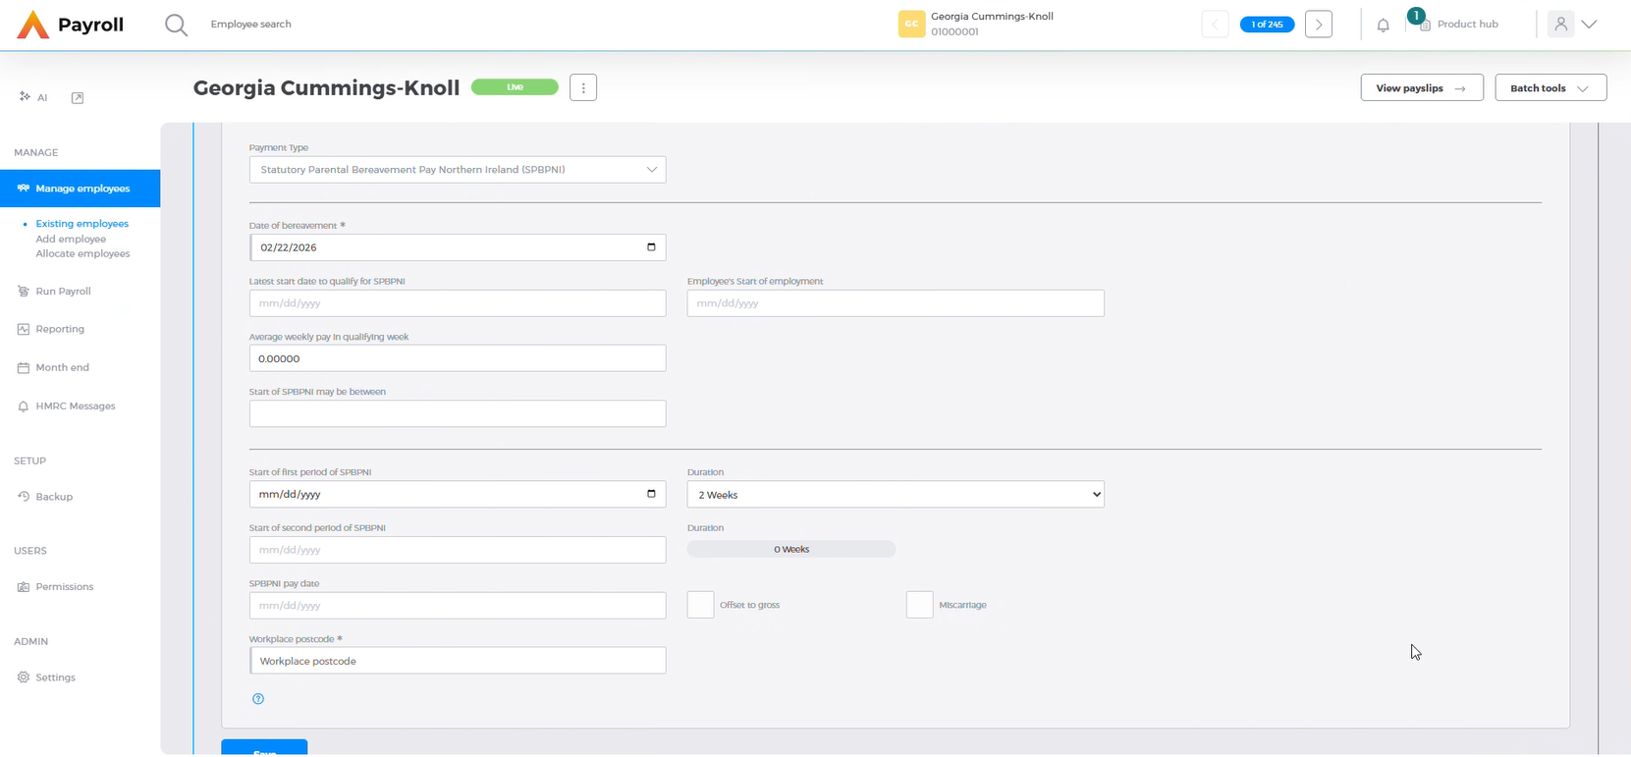Click the SPBPNI pay date field
This screenshot has height=757, width=1631.
coord(458,605)
